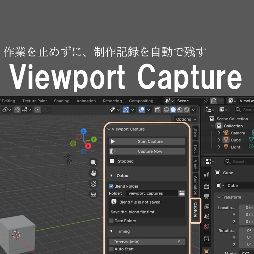The width and height of the screenshot is (254, 254).
Task: Open the View Layer properties icon
Action: 206,206
